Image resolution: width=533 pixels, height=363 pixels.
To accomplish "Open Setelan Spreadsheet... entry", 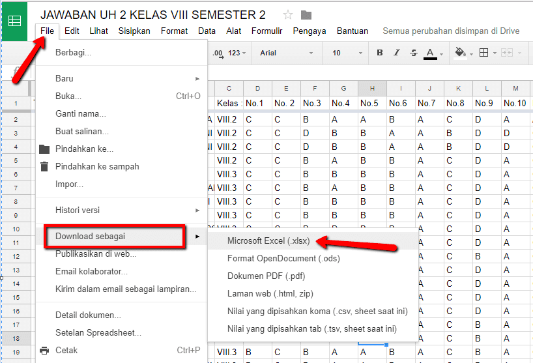I will click(x=121, y=333).
